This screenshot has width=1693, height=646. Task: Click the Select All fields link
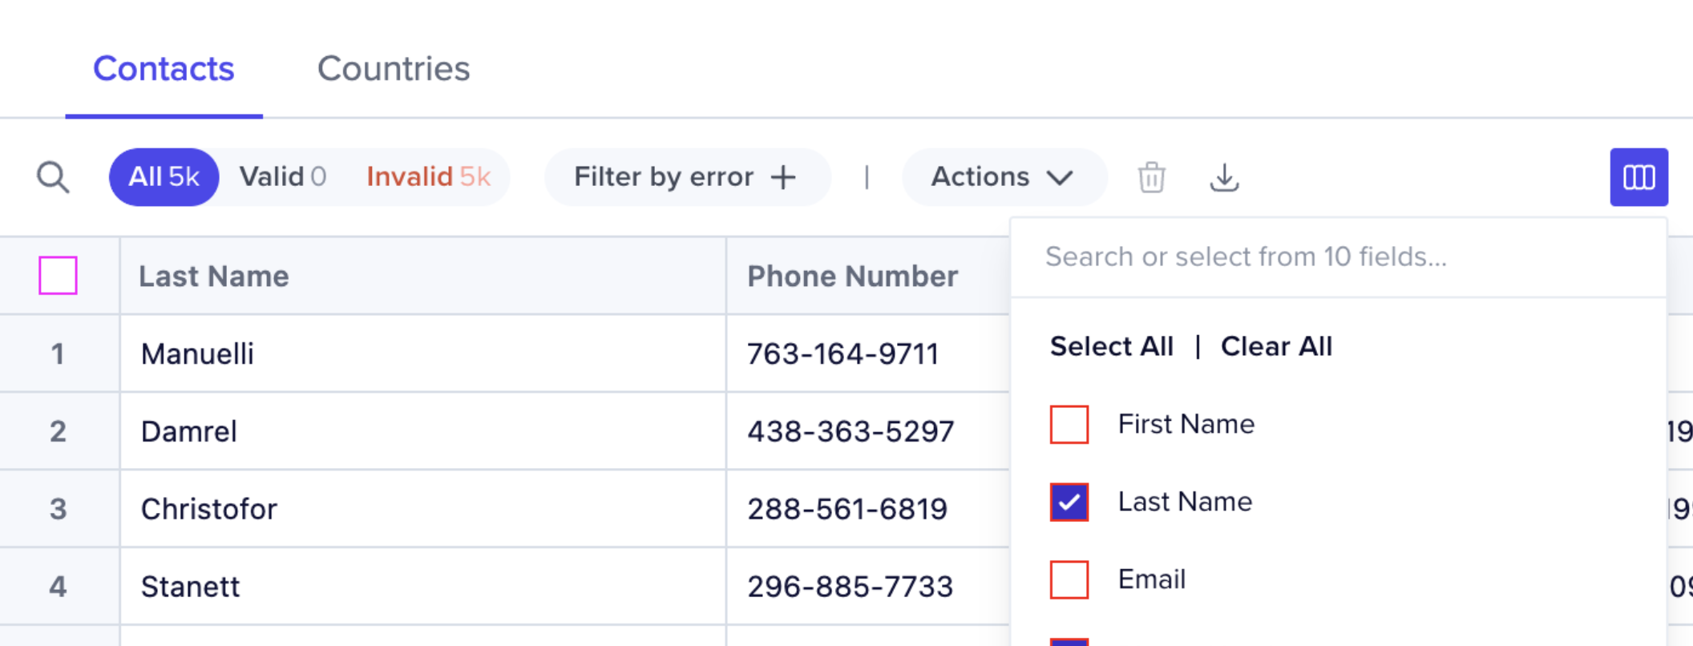(x=1111, y=346)
